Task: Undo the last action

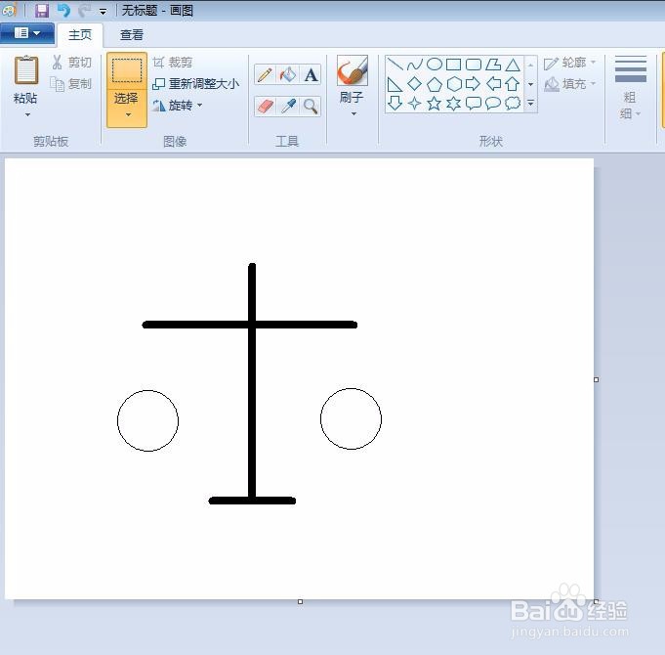Action: pos(63,10)
